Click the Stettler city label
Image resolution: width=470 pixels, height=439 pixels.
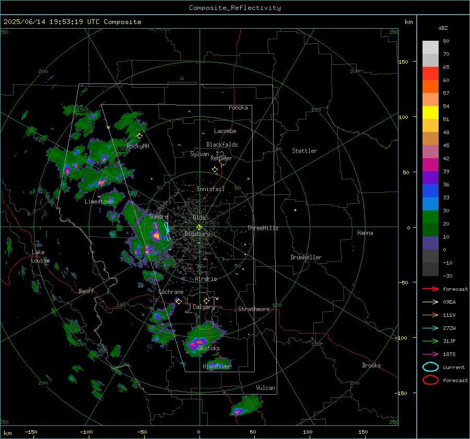pyautogui.click(x=304, y=151)
